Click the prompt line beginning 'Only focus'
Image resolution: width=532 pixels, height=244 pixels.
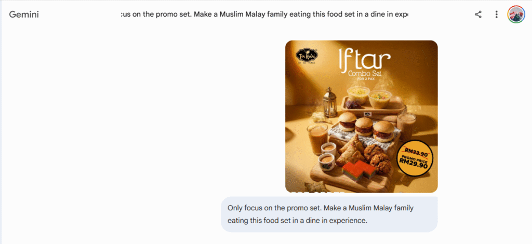pos(321,208)
